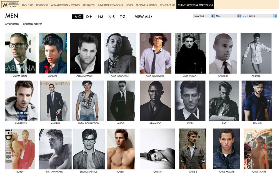Click View All link
The height and width of the screenshot is (184, 280).
(x=143, y=17)
